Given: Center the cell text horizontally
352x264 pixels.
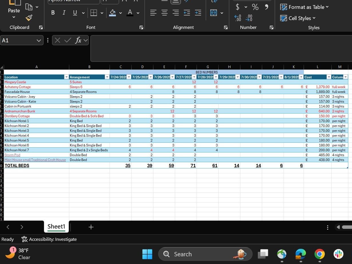Looking at the screenshot, I should [x=165, y=13].
